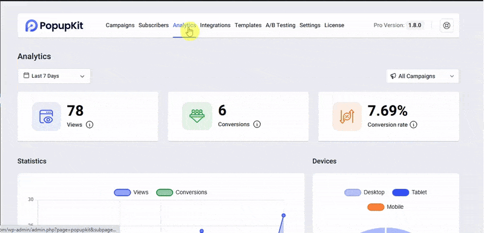The width and height of the screenshot is (484, 233).
Task: Open the License tab
Action: coord(334,25)
